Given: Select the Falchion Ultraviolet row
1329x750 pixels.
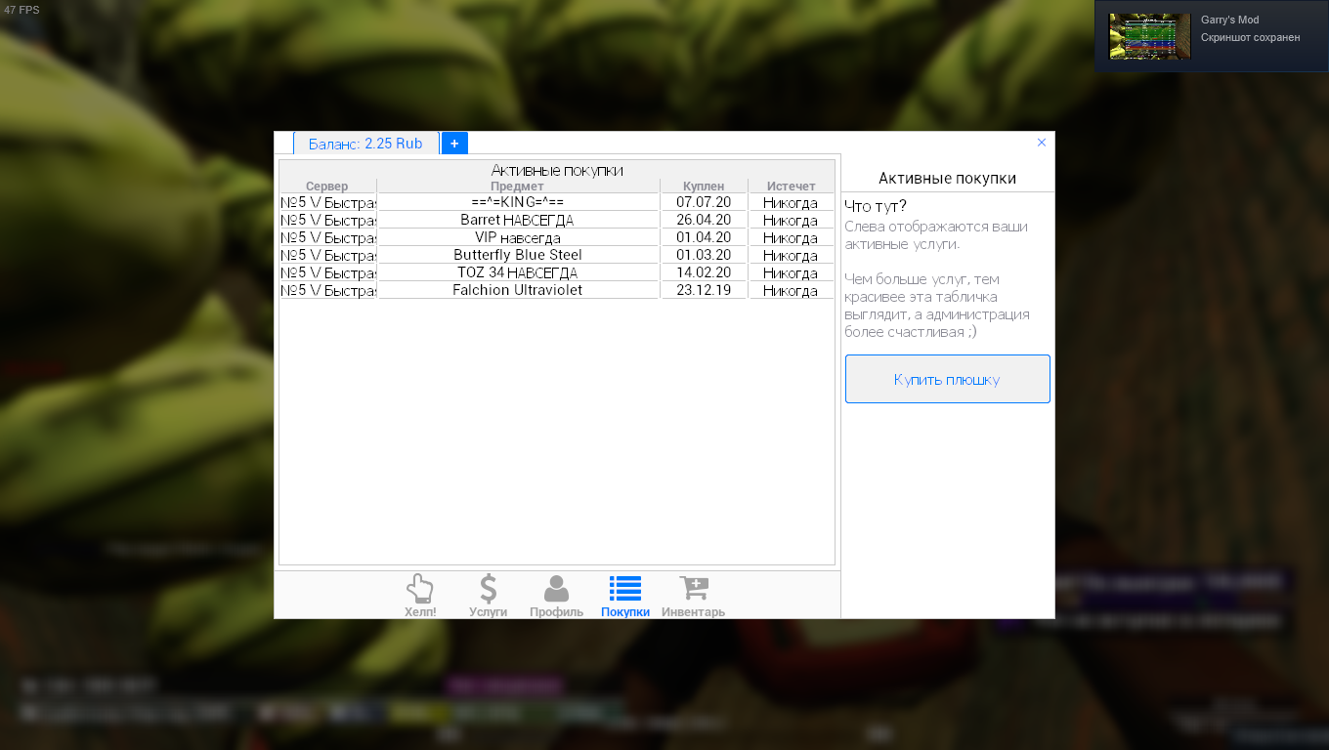Looking at the screenshot, I should pyautogui.click(x=557, y=290).
